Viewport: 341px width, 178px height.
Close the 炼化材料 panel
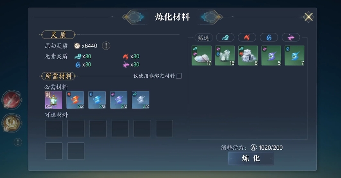[309, 17]
